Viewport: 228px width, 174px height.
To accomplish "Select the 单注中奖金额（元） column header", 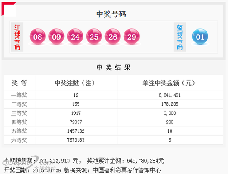I will click(x=169, y=83).
